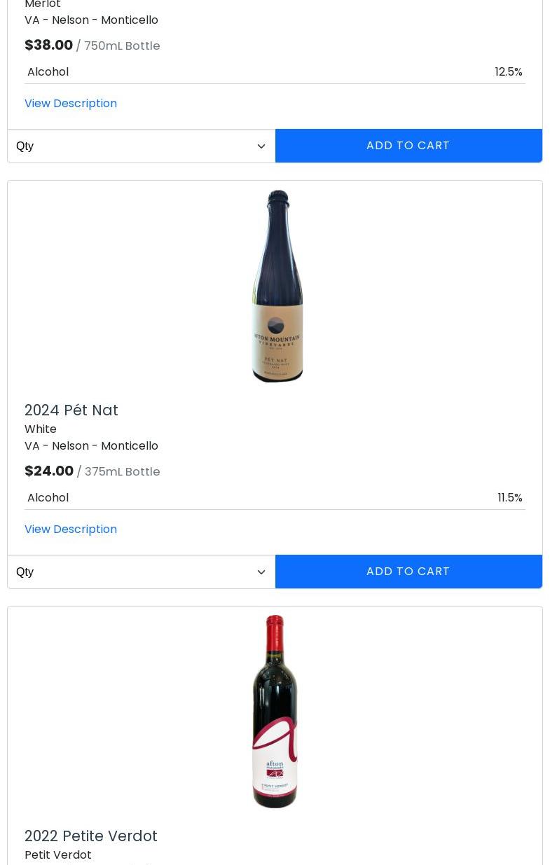Add the 2024 Pét Nat to cart
Screen dimensions: 550x865
tap(408, 572)
